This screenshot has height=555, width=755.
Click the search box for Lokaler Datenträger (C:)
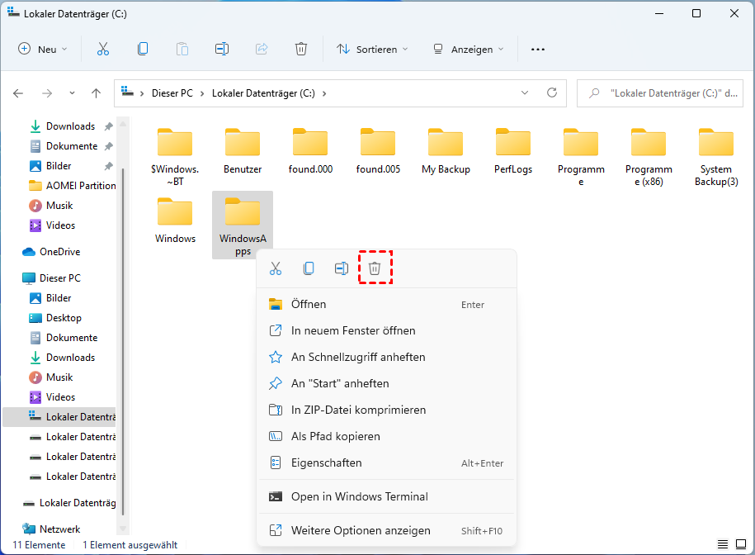pos(660,93)
